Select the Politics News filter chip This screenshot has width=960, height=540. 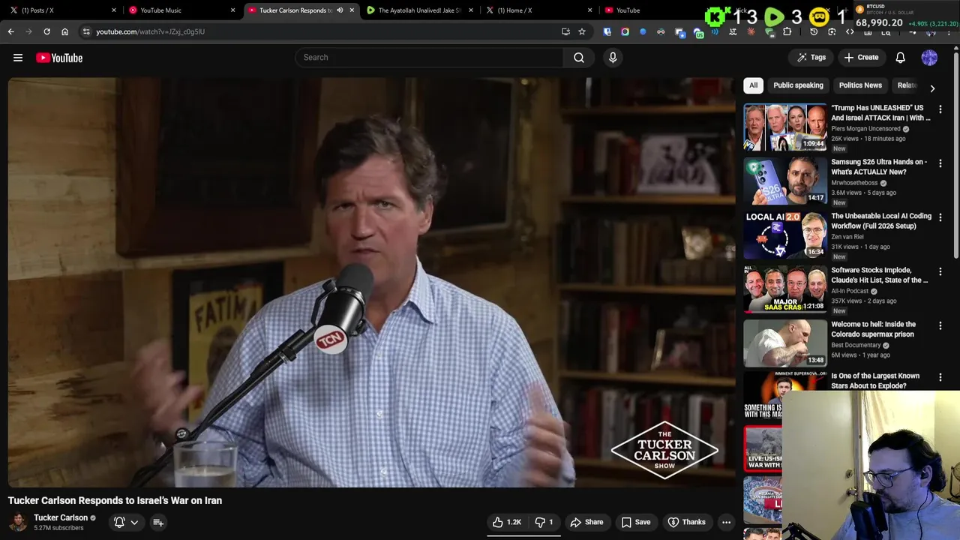click(x=860, y=85)
